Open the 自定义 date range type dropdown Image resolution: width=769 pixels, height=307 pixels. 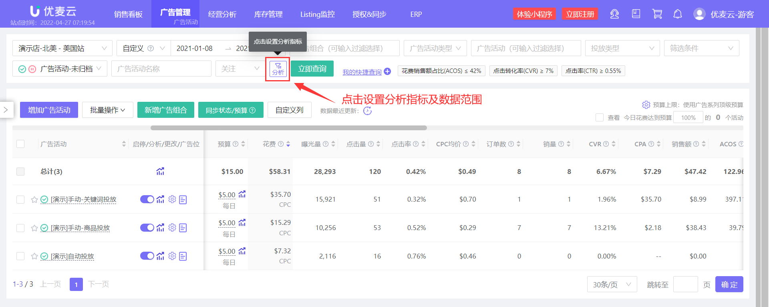[x=143, y=48]
